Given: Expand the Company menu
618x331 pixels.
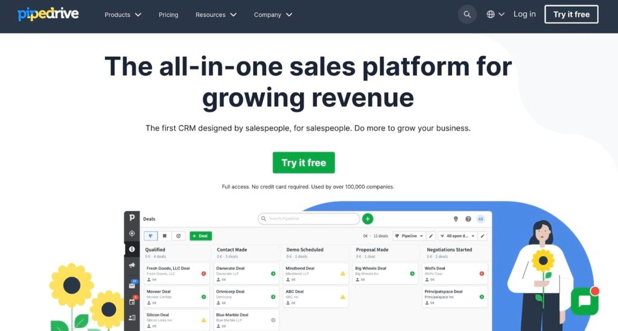Looking at the screenshot, I should (273, 14).
